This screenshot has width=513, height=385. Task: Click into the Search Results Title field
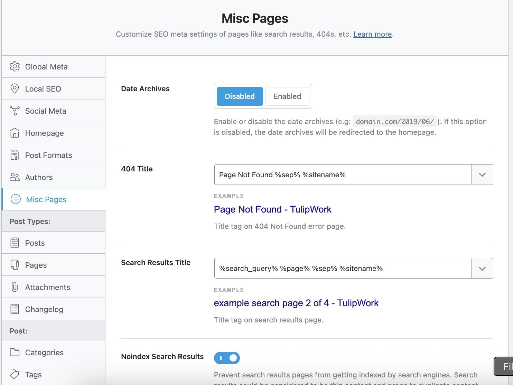343,268
